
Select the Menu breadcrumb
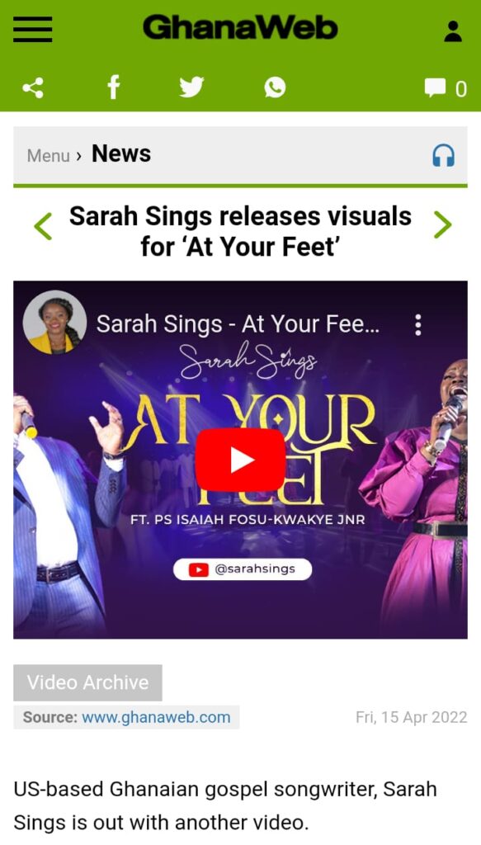[x=49, y=156]
